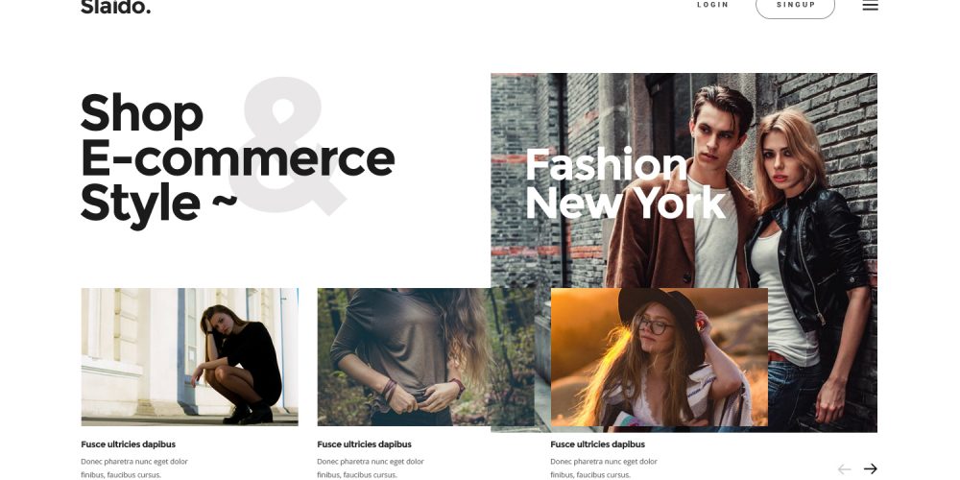Image resolution: width=960 pixels, height=480 pixels.
Task: Click description text under third thumbnail
Action: click(604, 468)
